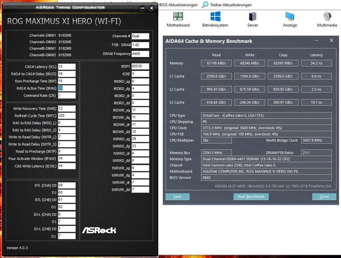This screenshot has width=341, height=258.
Task: Click the FSB : DRAM ratio field
Action: point(140,45)
